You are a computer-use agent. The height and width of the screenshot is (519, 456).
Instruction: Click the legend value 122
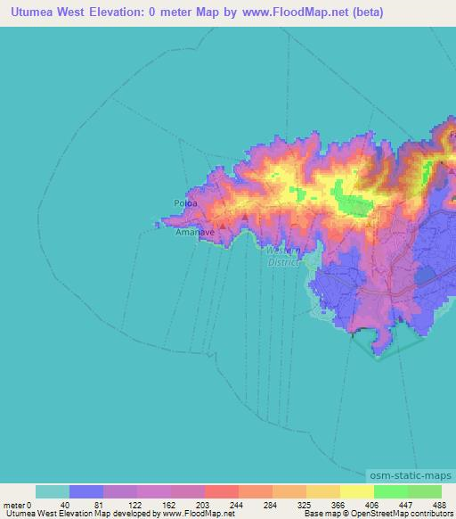[x=134, y=506]
